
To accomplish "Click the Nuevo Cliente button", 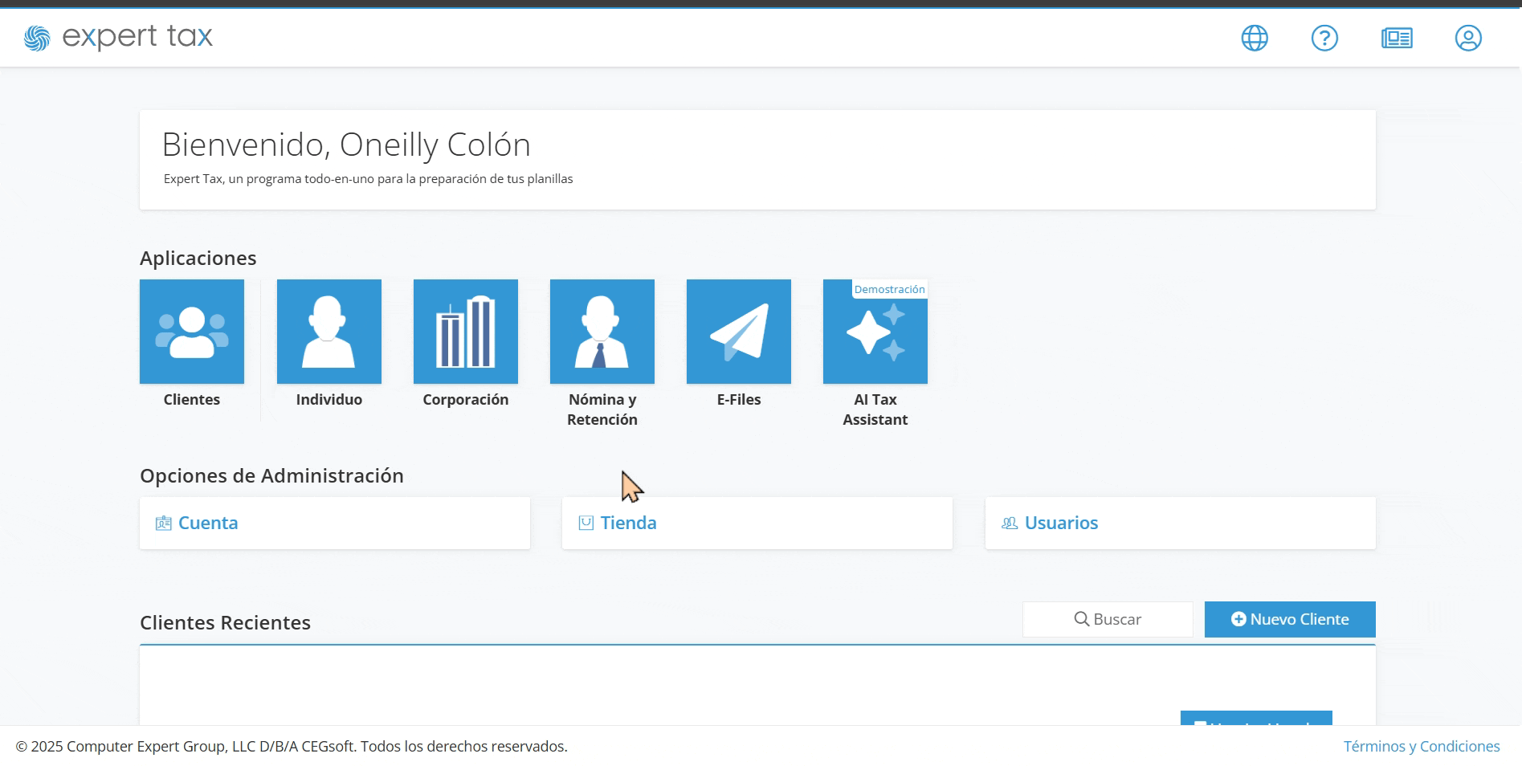I will [1290, 619].
